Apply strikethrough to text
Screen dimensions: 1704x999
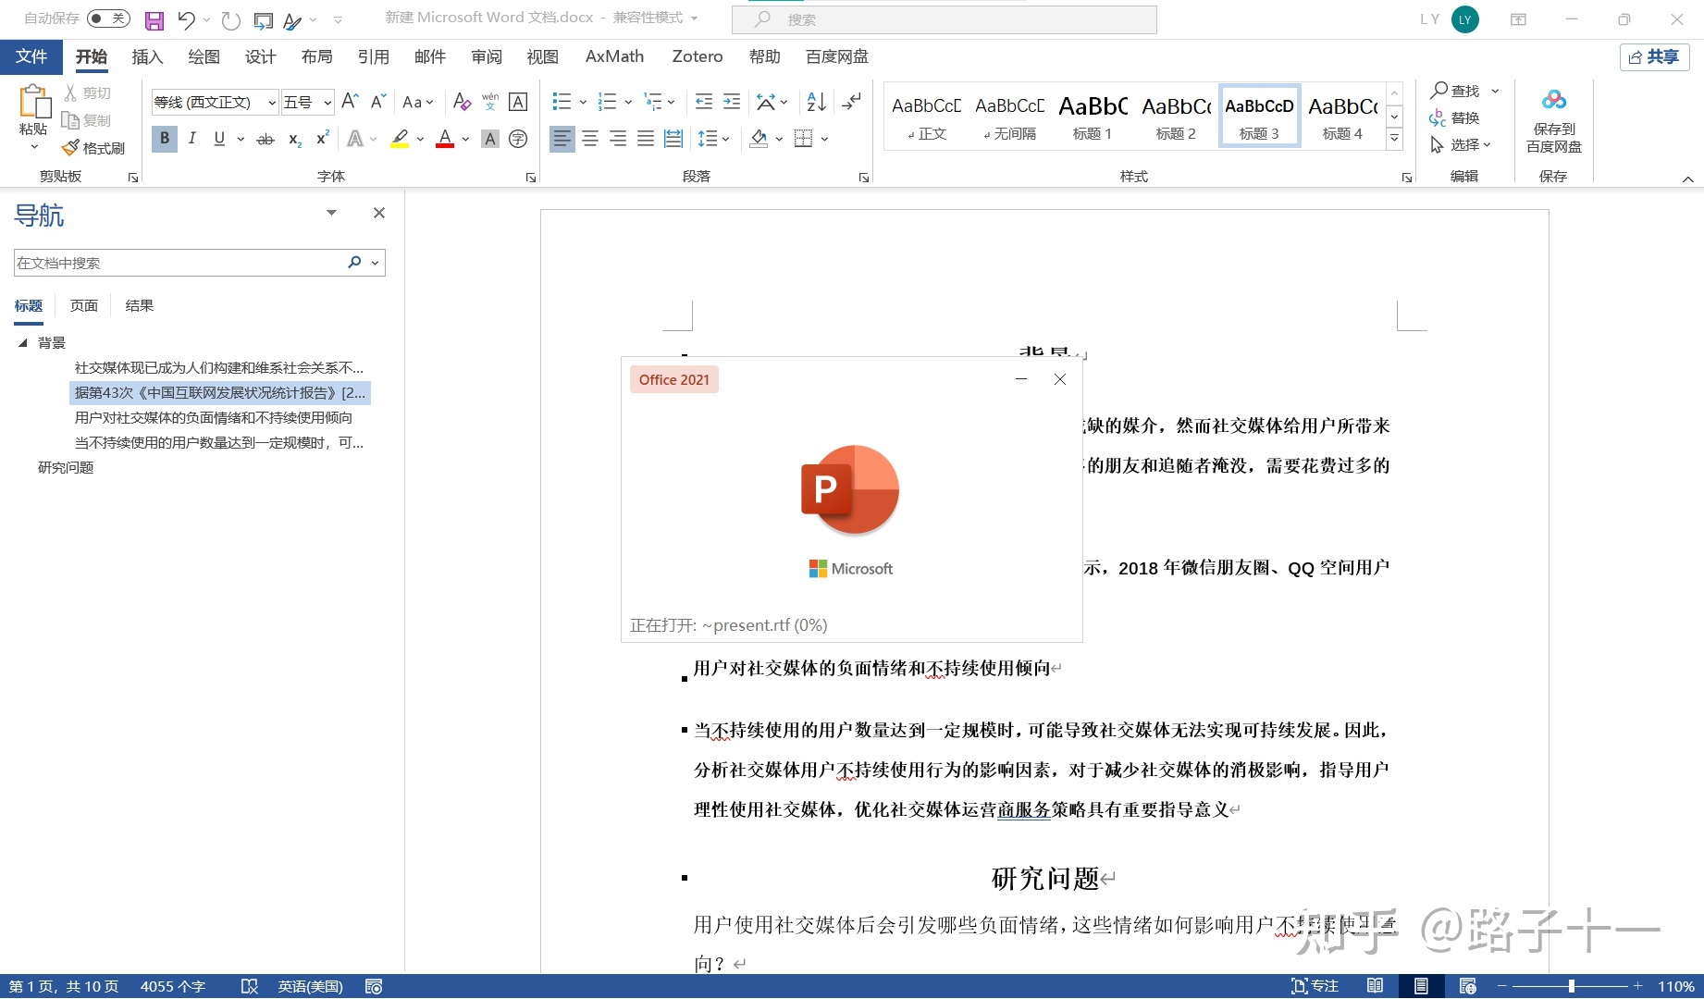[265, 139]
